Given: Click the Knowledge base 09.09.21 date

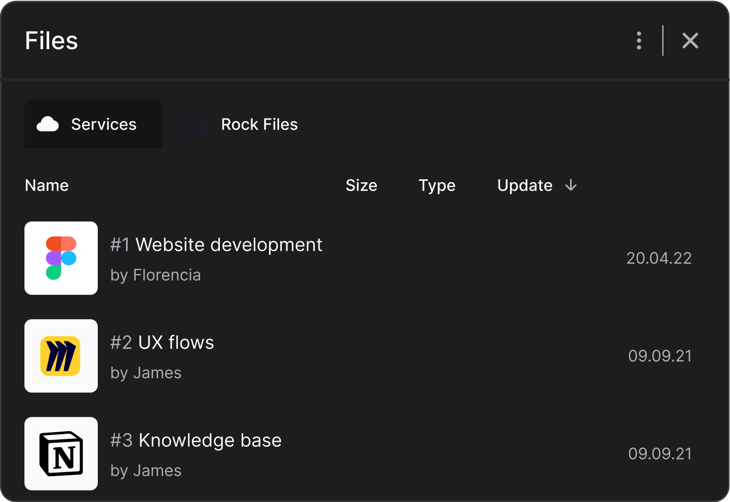Looking at the screenshot, I should tap(660, 453).
